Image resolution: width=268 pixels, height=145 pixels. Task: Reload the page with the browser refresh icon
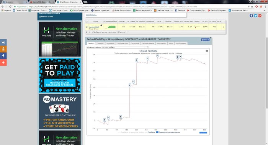(10, 6)
